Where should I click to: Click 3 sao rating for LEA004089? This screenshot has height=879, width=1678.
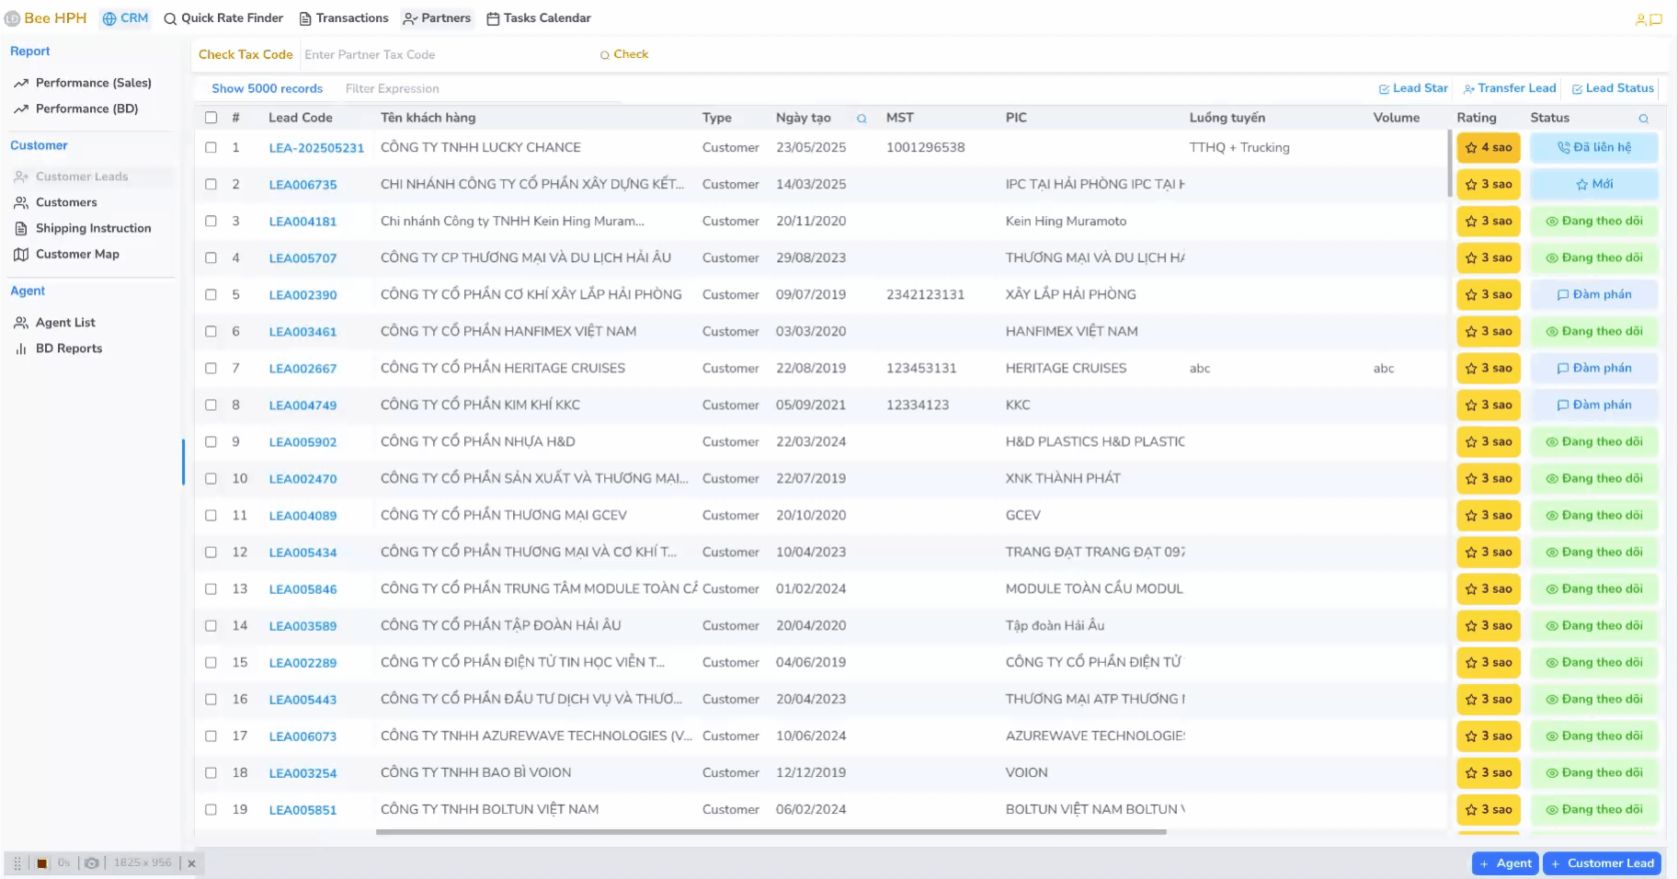(x=1489, y=516)
